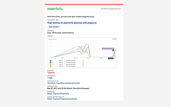Click the 09:37 time axis label

[x=62, y=58]
